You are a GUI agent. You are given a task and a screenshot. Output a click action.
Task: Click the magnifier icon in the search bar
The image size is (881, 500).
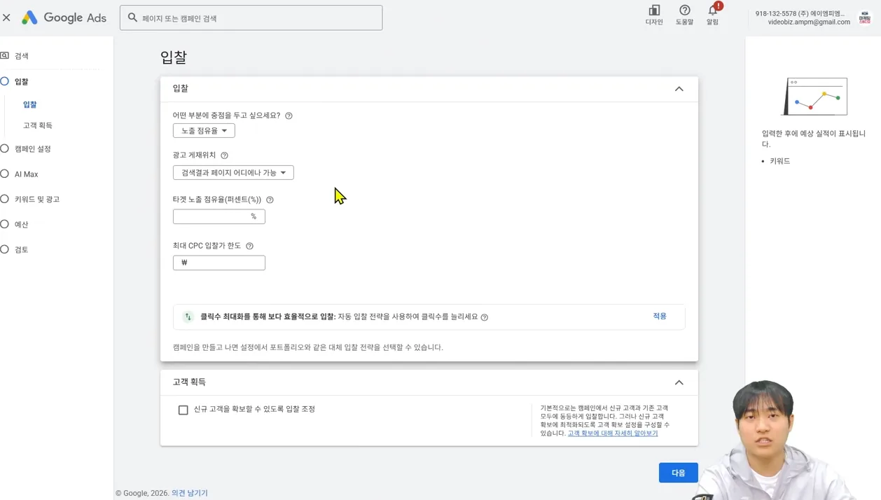point(132,18)
